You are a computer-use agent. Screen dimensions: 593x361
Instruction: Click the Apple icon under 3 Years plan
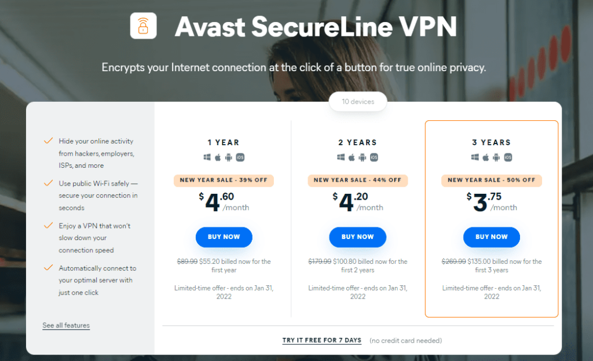(x=485, y=157)
